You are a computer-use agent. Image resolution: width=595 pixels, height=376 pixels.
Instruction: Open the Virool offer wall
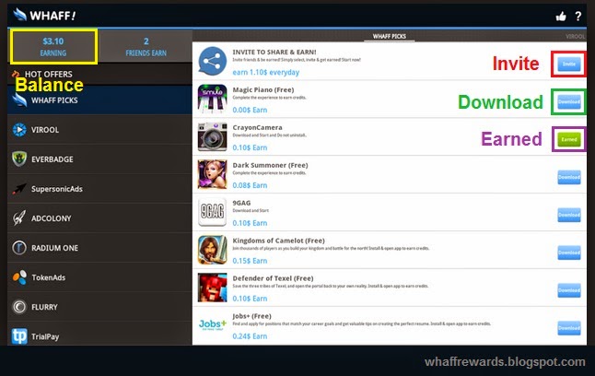tap(99, 130)
